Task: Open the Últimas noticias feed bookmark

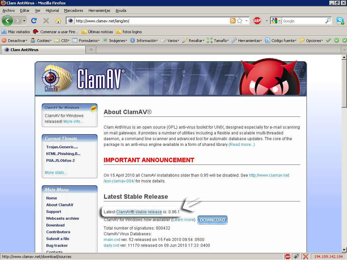Action: (97, 31)
